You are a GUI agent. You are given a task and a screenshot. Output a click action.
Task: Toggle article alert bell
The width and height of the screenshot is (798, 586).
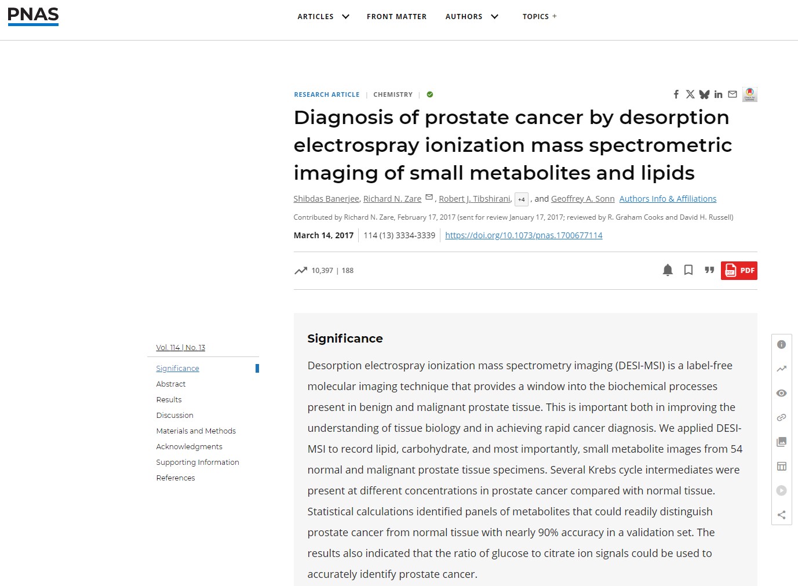pos(668,270)
